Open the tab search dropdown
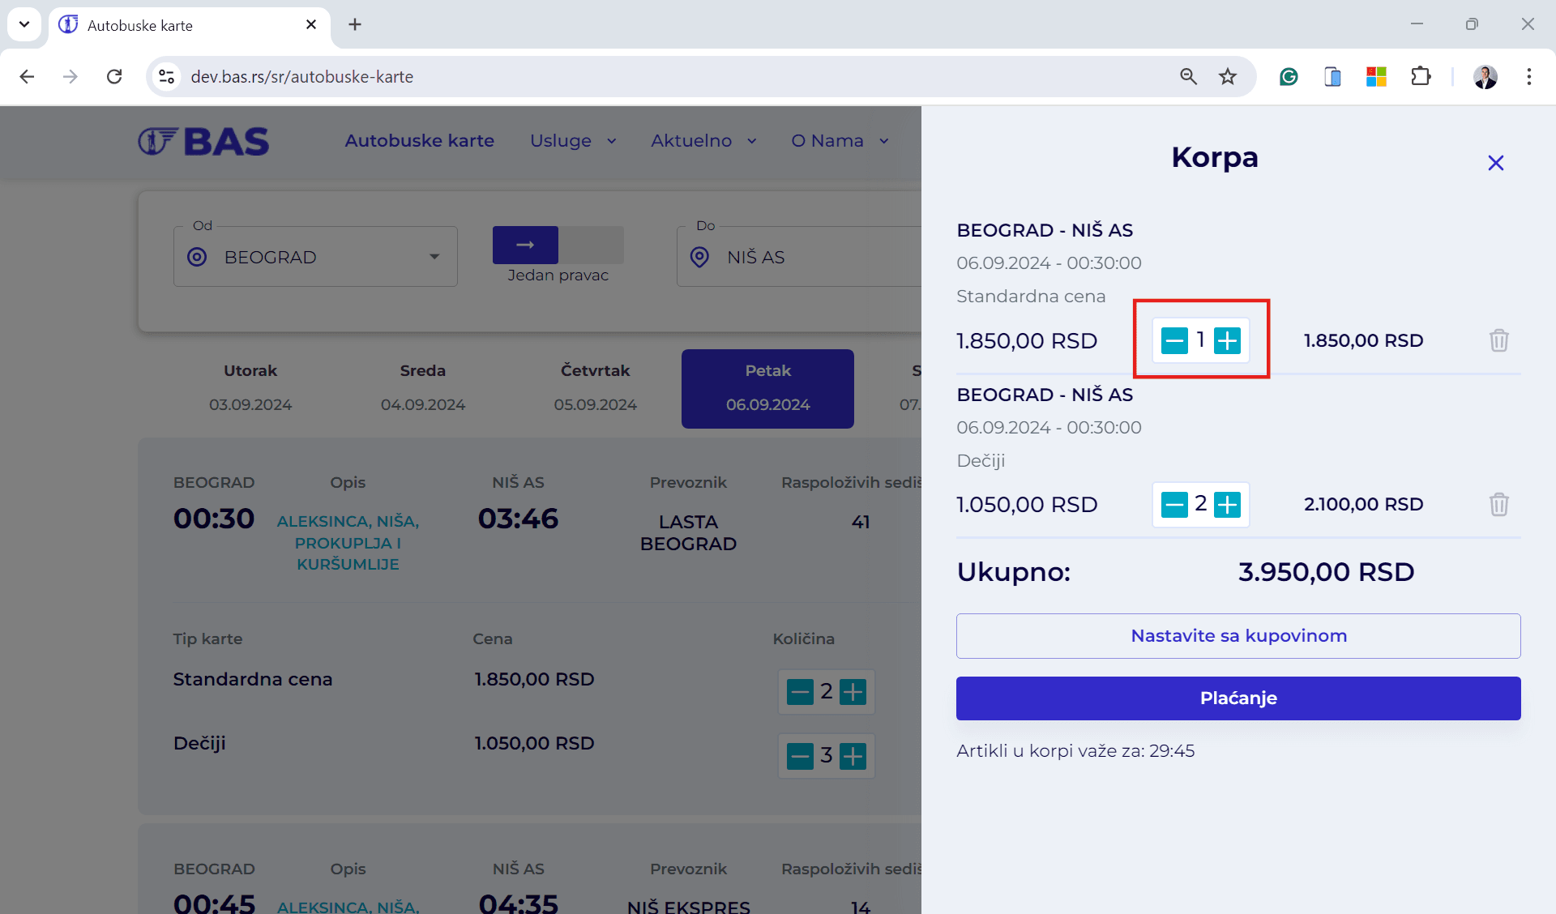This screenshot has width=1556, height=914. [24, 24]
